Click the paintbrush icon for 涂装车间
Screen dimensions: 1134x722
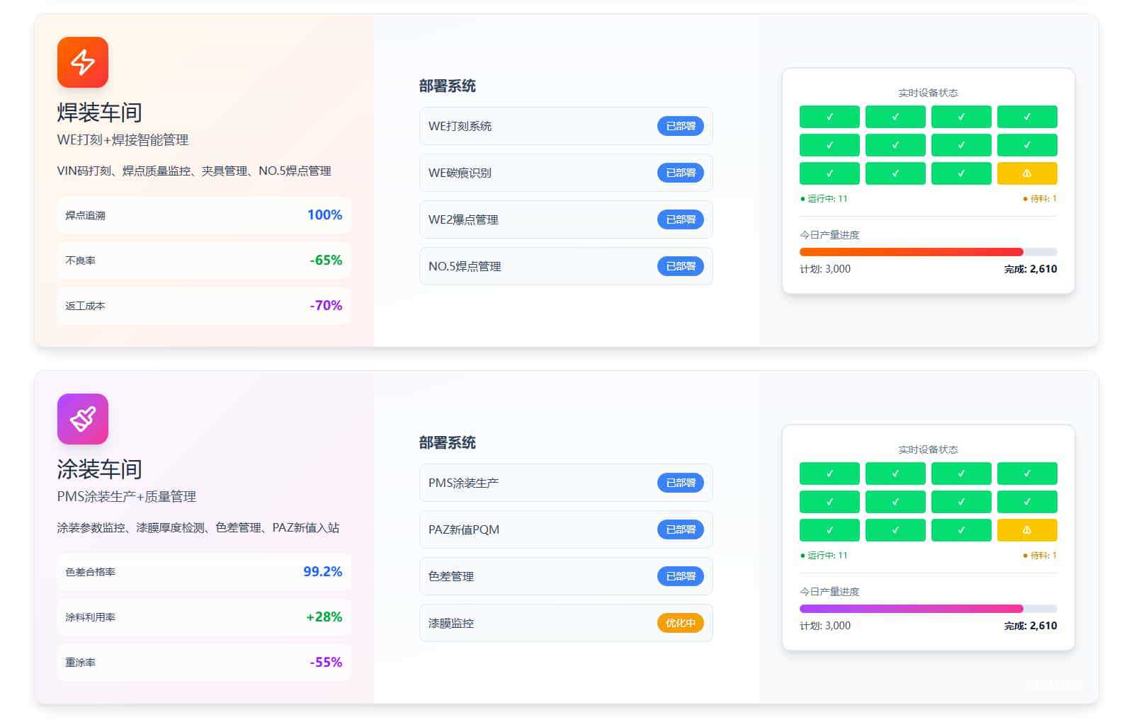pos(83,419)
